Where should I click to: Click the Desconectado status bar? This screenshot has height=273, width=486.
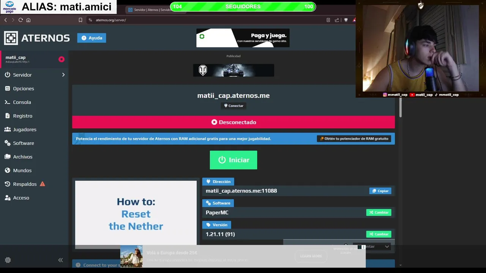[x=234, y=122]
